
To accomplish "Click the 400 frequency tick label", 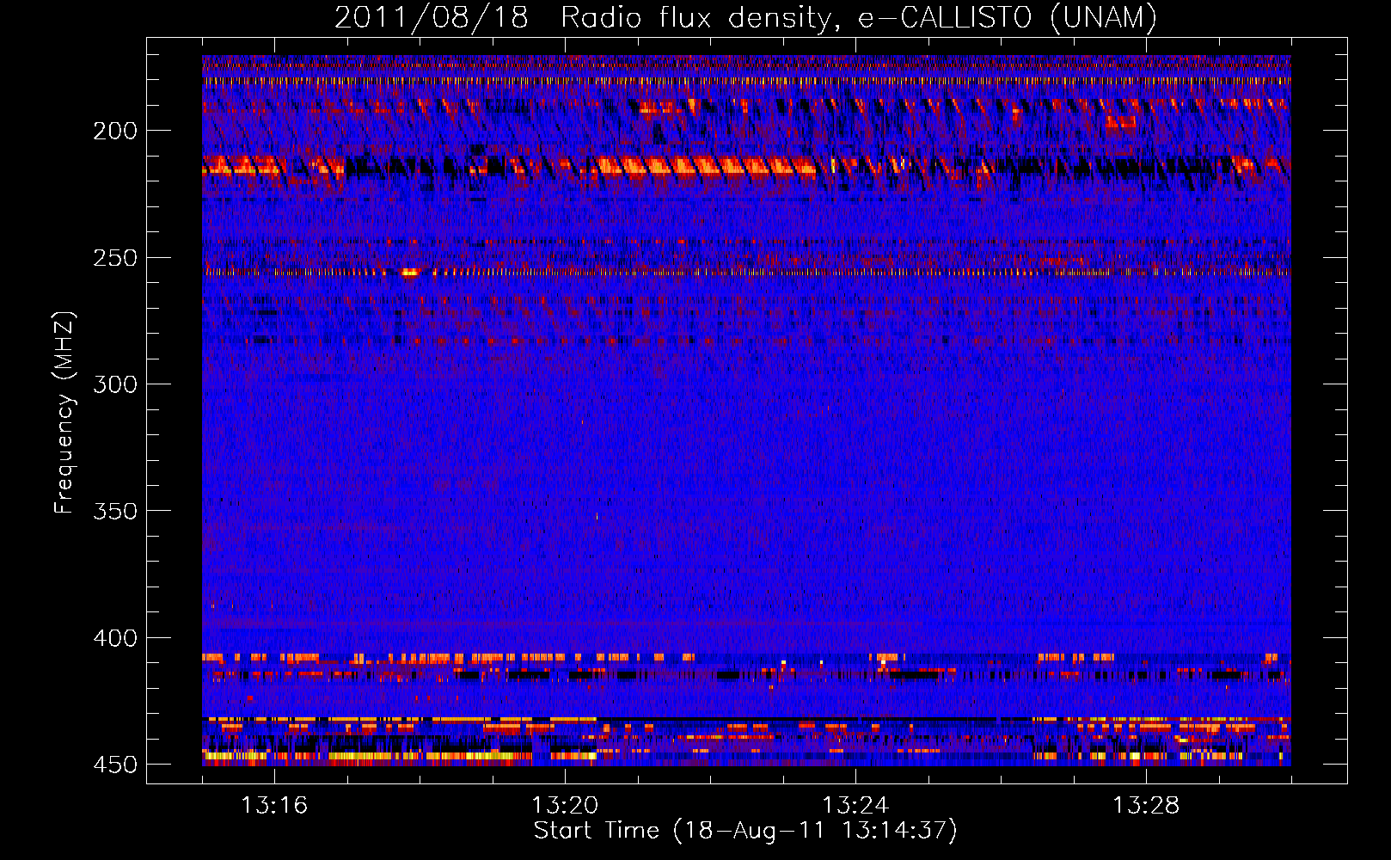I will coord(115,638).
